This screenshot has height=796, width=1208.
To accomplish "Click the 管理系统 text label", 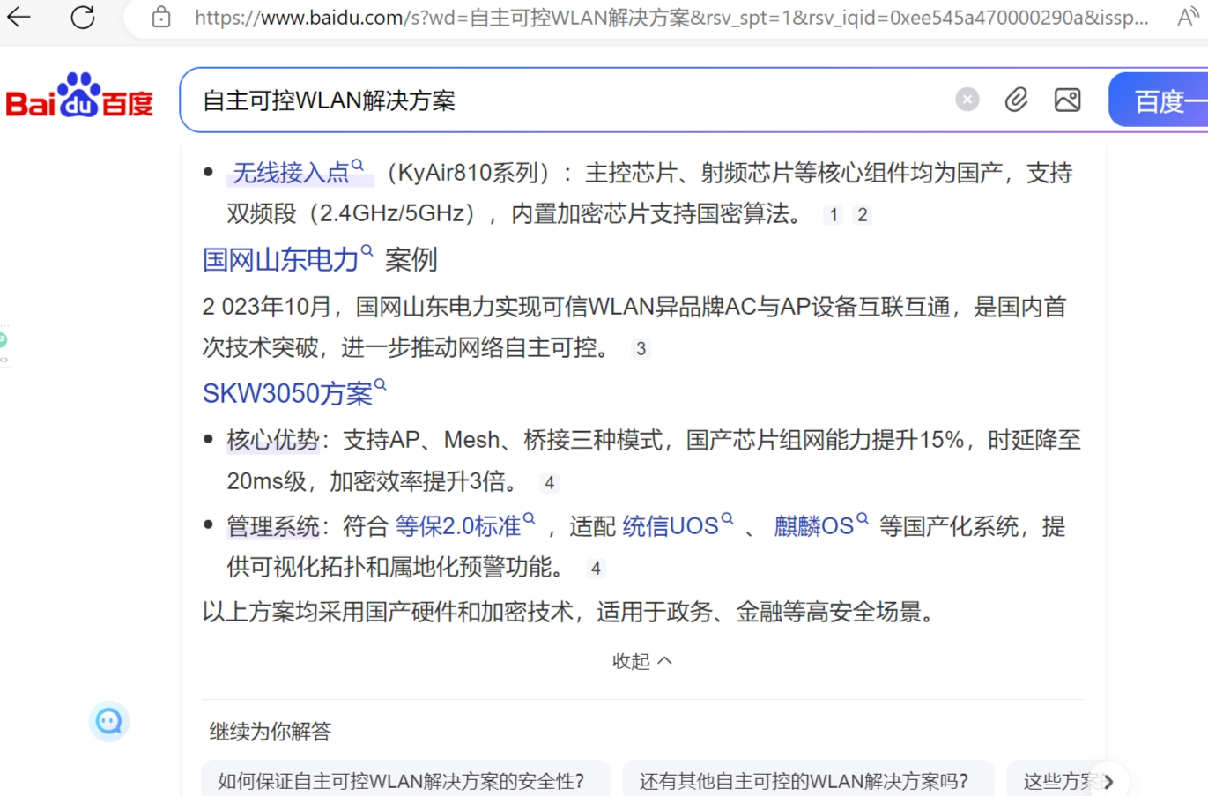I will (272, 526).
